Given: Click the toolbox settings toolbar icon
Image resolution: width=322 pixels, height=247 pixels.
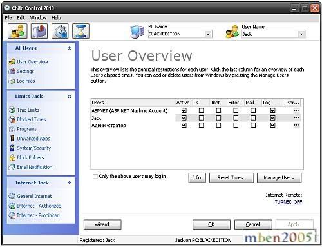Looking at the screenshot, I should (39, 31).
